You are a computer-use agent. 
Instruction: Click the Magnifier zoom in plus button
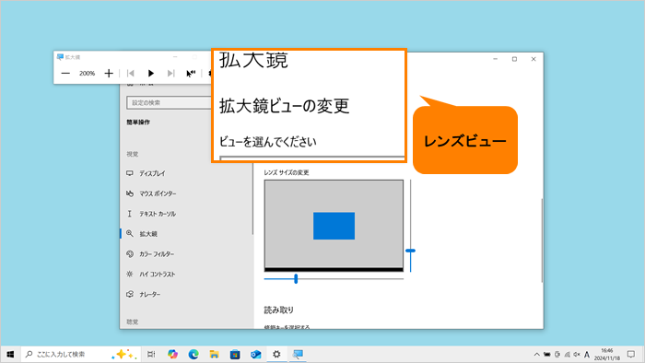(x=109, y=74)
